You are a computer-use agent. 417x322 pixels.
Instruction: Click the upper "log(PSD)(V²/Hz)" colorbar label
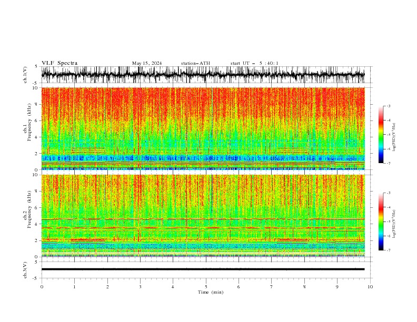(x=394, y=137)
